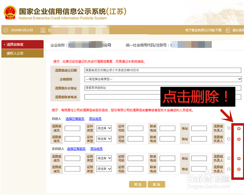
Task: Click 添加成员 link under 自然人
Action: [95, 119]
